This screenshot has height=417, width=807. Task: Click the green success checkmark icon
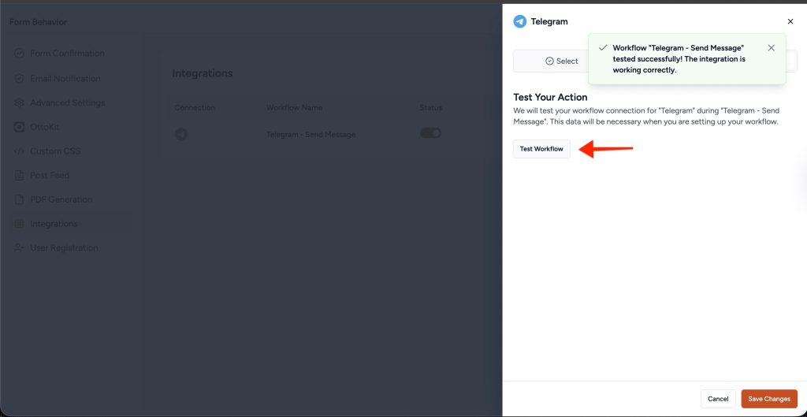[603, 48]
